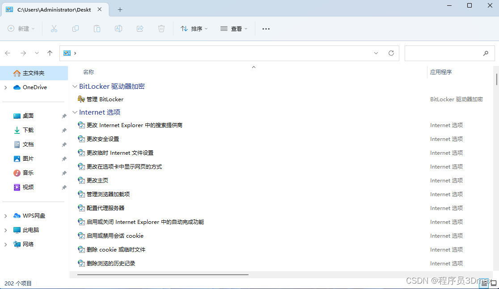Open the 排序 sort dropdown
Screen dimensions: 499x289
[194, 29]
